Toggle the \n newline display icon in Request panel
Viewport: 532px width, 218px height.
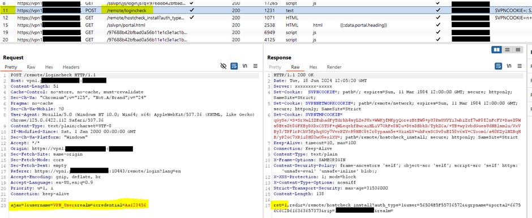point(244,66)
